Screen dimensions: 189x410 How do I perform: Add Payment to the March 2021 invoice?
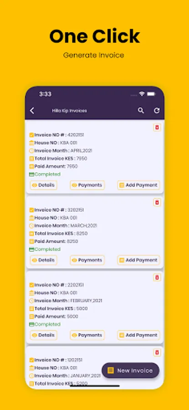point(138,260)
